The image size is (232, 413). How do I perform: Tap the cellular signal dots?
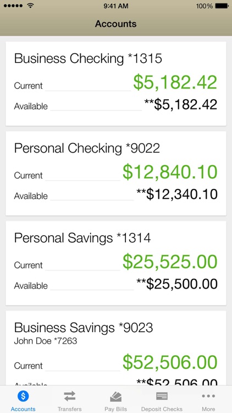[x=14, y=6]
